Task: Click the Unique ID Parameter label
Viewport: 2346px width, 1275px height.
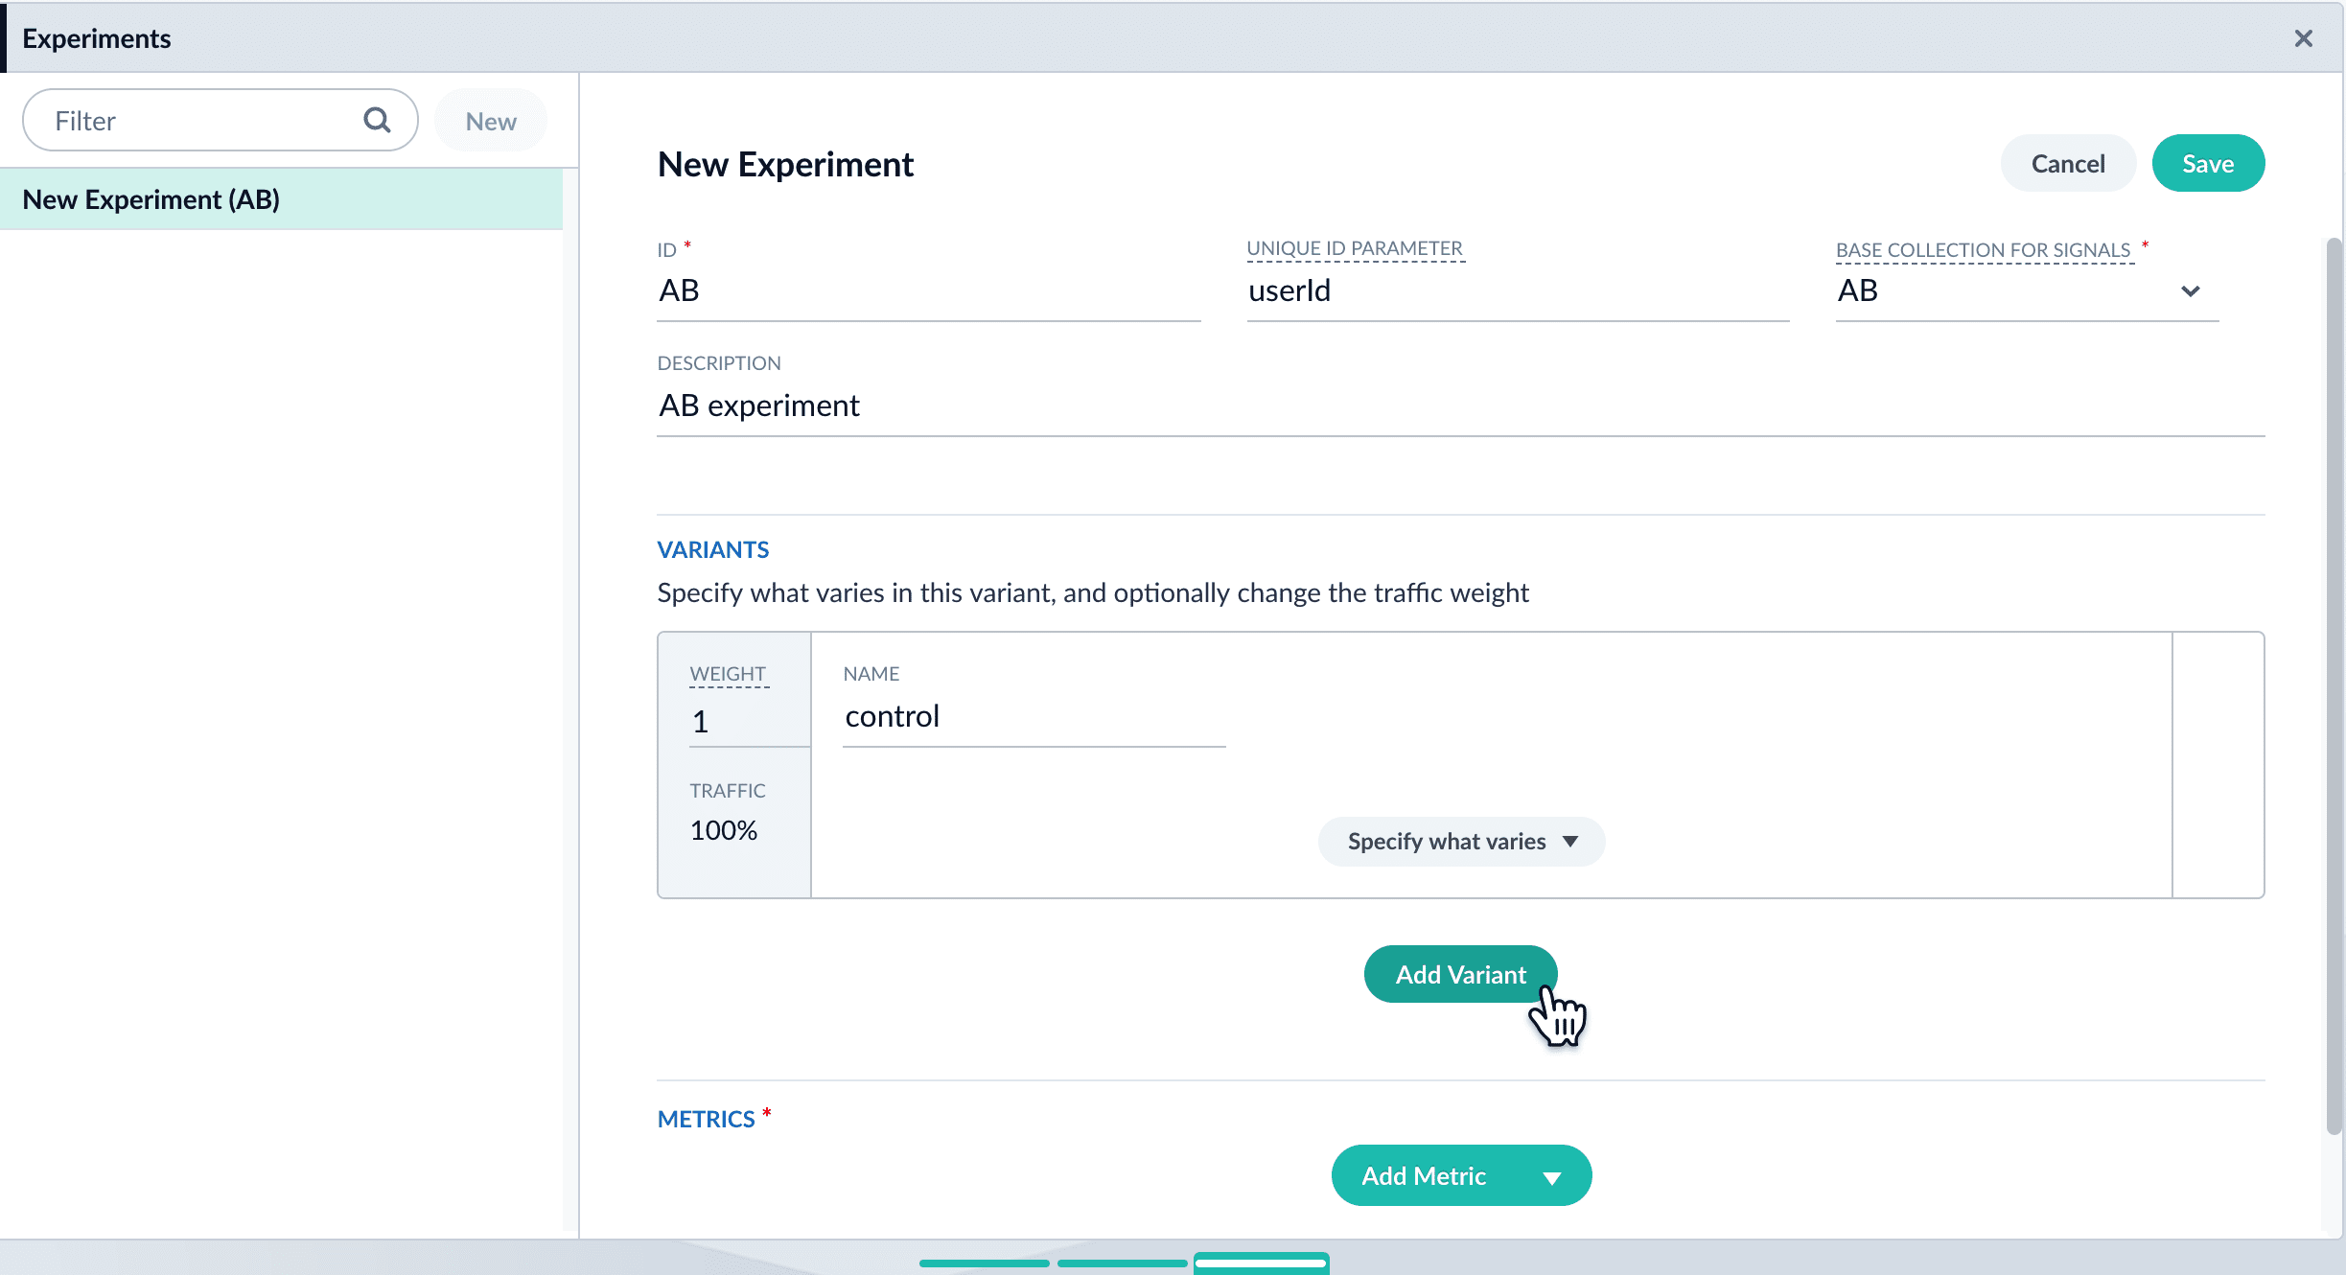Action: click(1354, 248)
